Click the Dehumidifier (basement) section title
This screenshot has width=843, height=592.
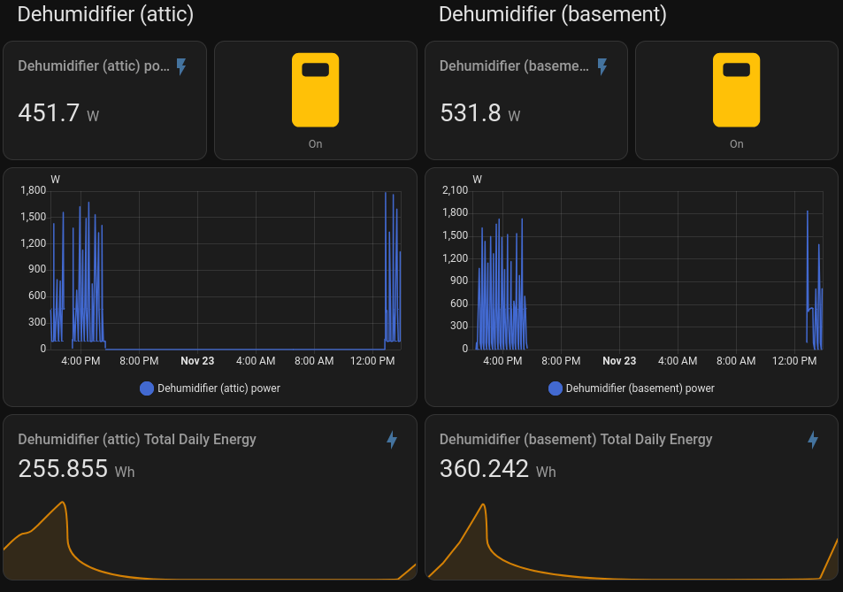(x=552, y=14)
